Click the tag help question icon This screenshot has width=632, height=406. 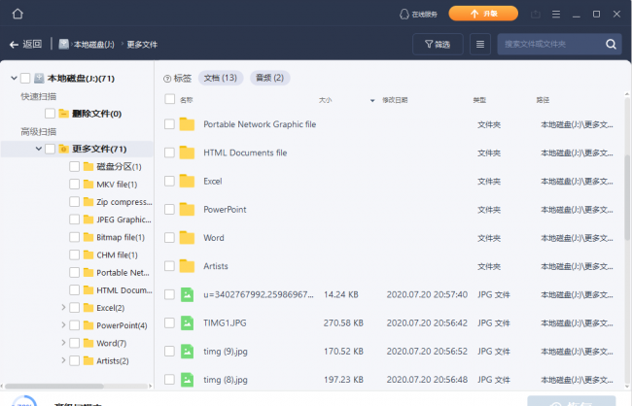(x=167, y=79)
